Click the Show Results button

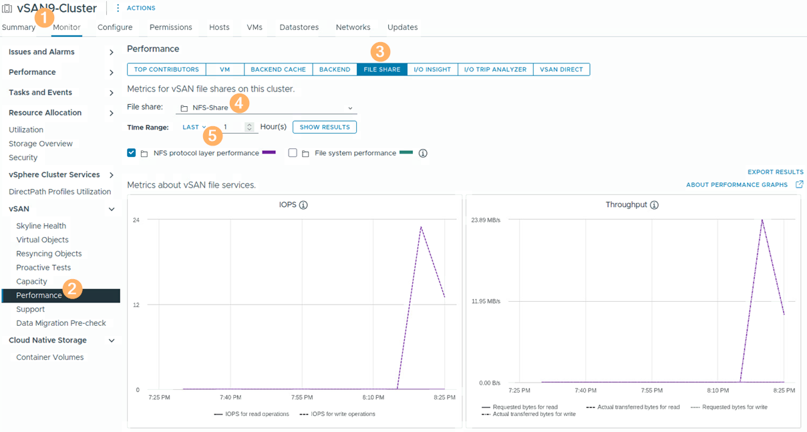(324, 127)
